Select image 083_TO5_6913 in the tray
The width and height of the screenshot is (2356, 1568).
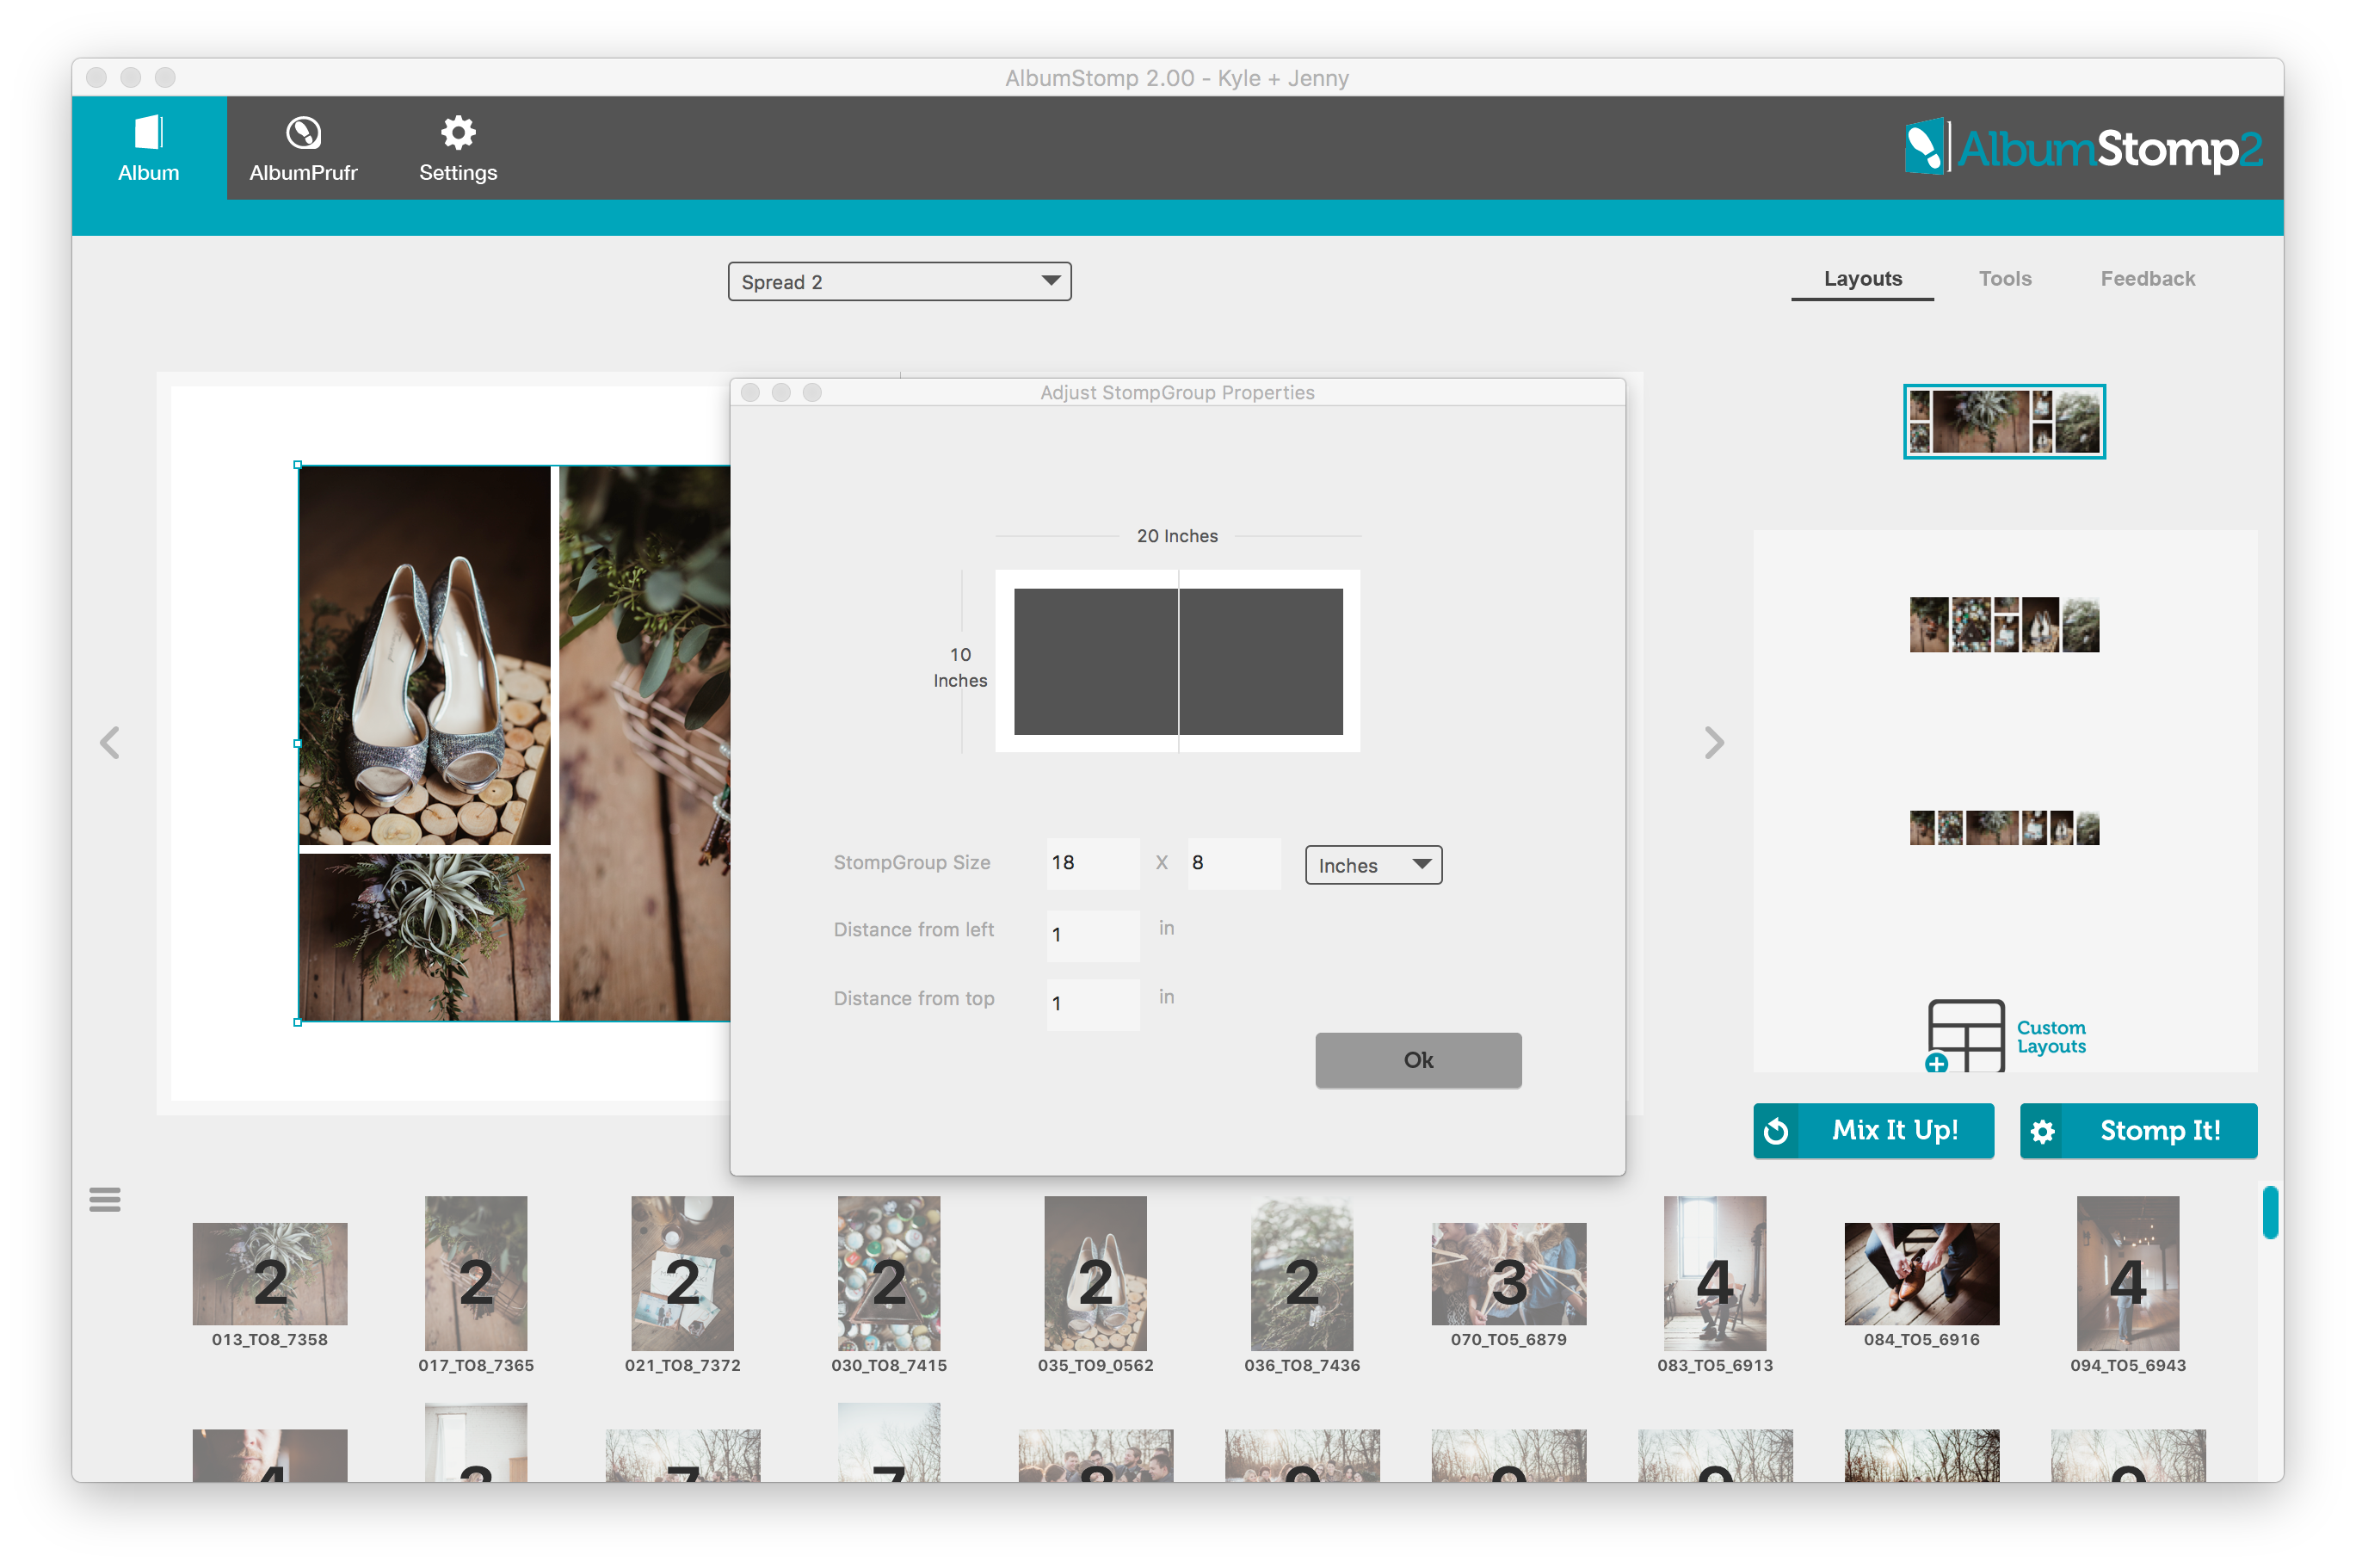point(1715,1274)
